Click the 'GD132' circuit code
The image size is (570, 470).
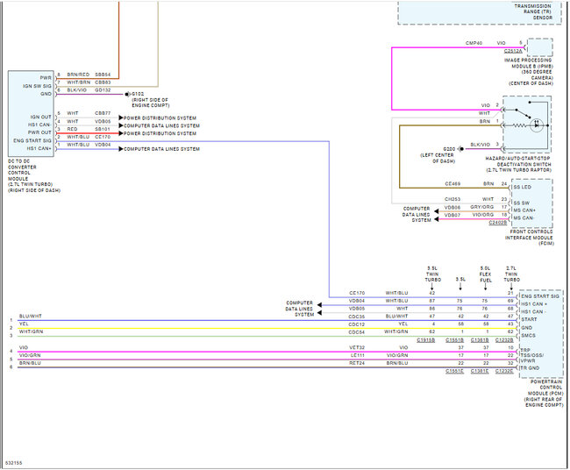click(103, 90)
